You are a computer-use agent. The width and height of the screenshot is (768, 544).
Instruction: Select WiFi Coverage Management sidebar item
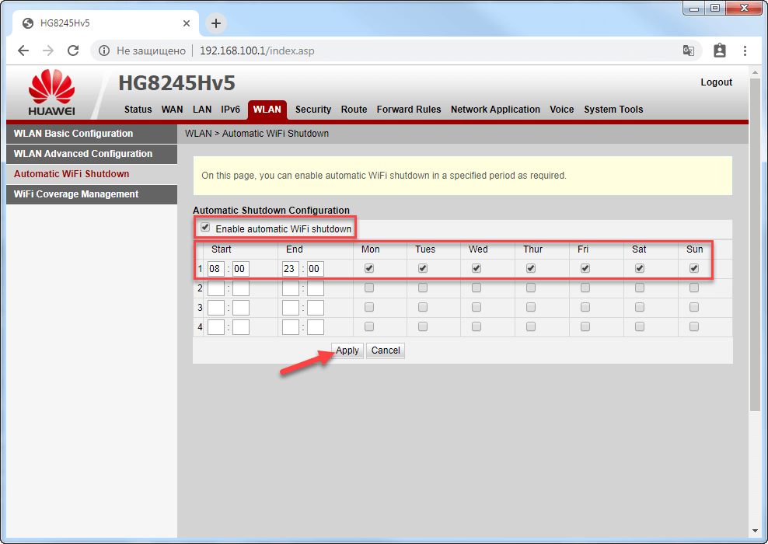pos(76,194)
